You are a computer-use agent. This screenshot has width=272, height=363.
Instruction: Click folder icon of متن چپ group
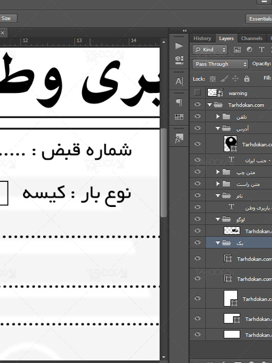click(x=226, y=172)
